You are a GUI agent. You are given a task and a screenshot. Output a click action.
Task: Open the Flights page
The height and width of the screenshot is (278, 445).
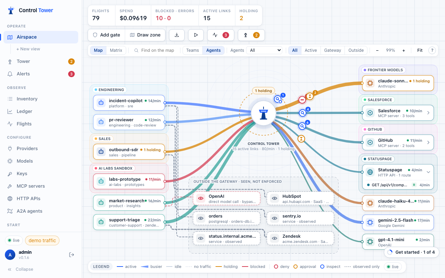coord(41,124)
